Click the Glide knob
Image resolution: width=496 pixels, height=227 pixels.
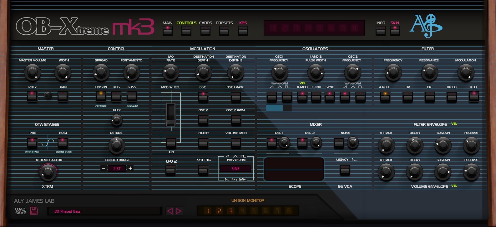coord(117,119)
